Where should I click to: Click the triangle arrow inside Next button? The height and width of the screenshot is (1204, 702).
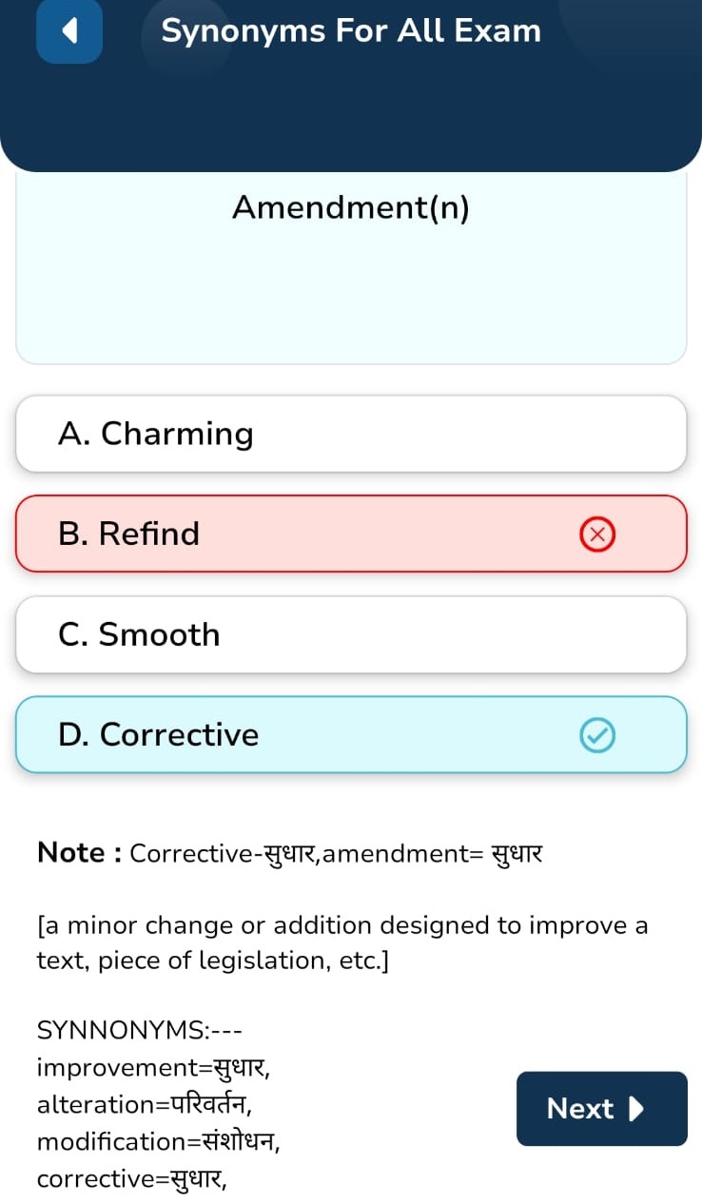pos(637,1109)
